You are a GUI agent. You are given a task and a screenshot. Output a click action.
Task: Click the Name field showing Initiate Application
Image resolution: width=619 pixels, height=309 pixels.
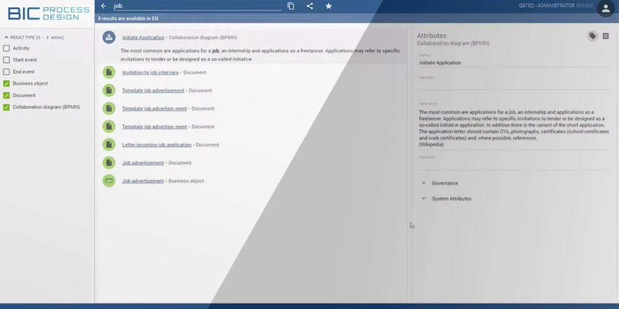[514, 62]
